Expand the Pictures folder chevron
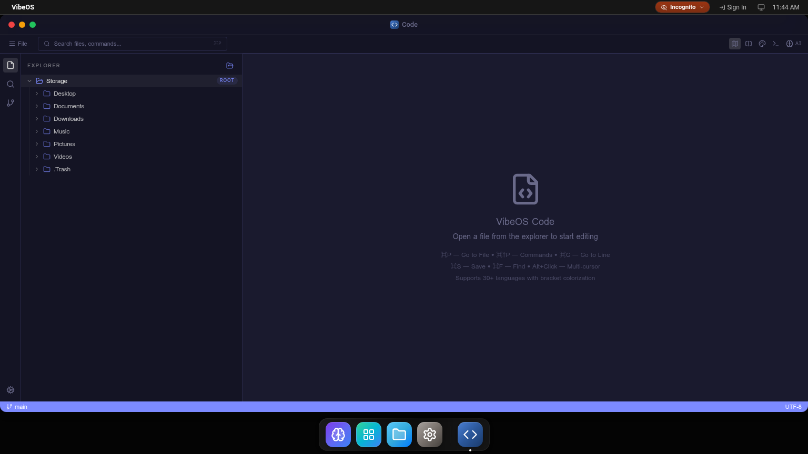Viewport: 808px width, 454px height. click(x=37, y=144)
